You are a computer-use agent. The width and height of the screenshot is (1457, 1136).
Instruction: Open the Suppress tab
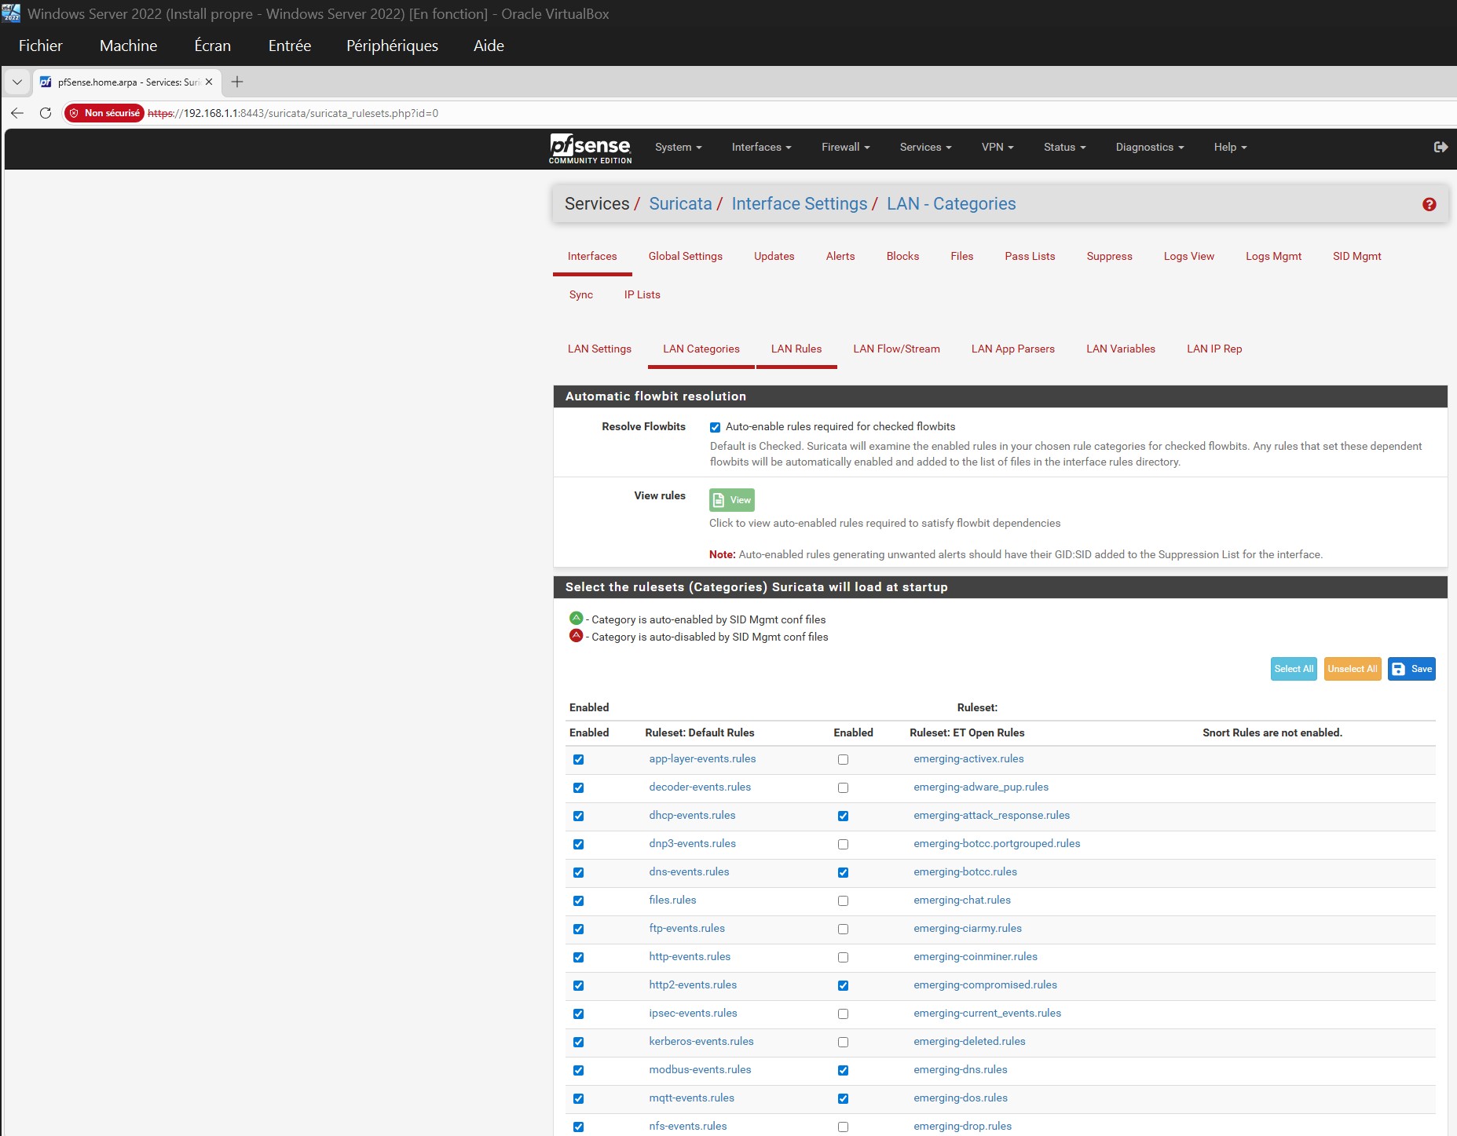pyautogui.click(x=1109, y=257)
